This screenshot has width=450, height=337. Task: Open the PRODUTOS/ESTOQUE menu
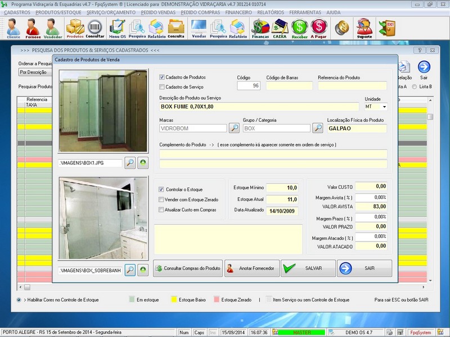[x=58, y=12]
